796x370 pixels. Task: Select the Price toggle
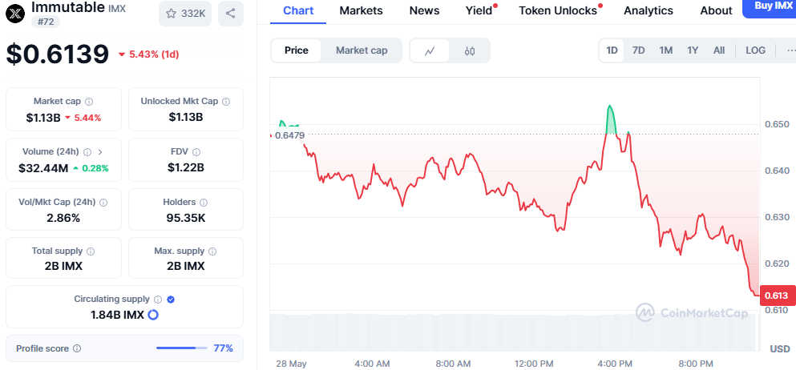point(297,50)
